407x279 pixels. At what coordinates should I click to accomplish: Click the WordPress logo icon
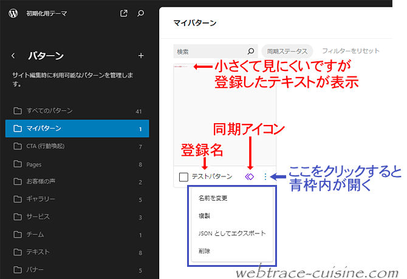(x=13, y=13)
